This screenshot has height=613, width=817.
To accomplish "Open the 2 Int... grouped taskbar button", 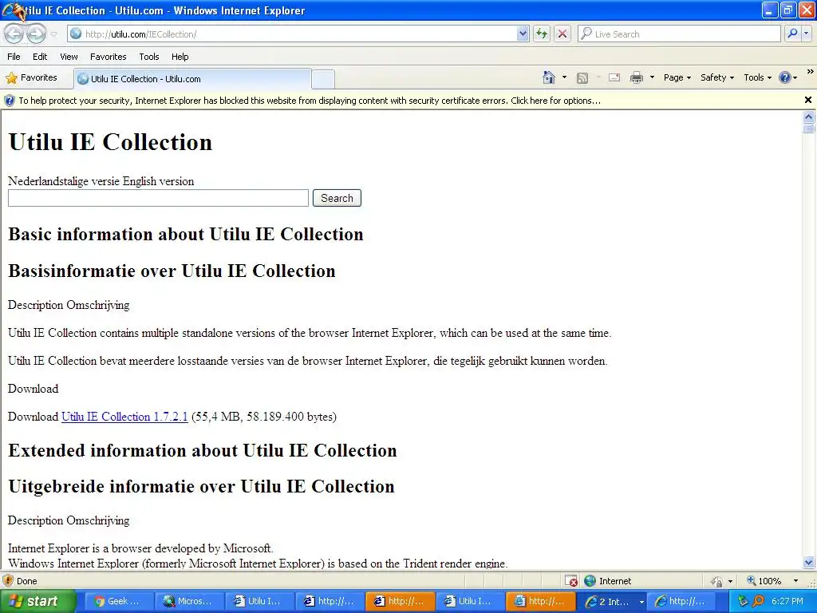I will (610, 601).
